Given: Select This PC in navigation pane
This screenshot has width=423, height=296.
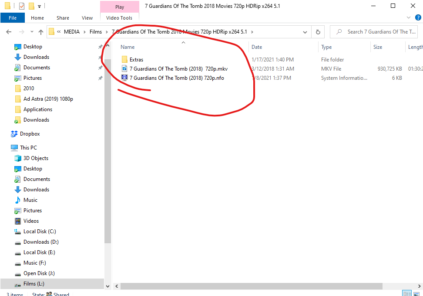Looking at the screenshot, I should (28, 148).
